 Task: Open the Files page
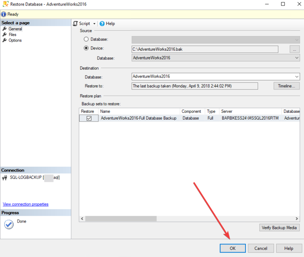pyautogui.click(x=12, y=34)
